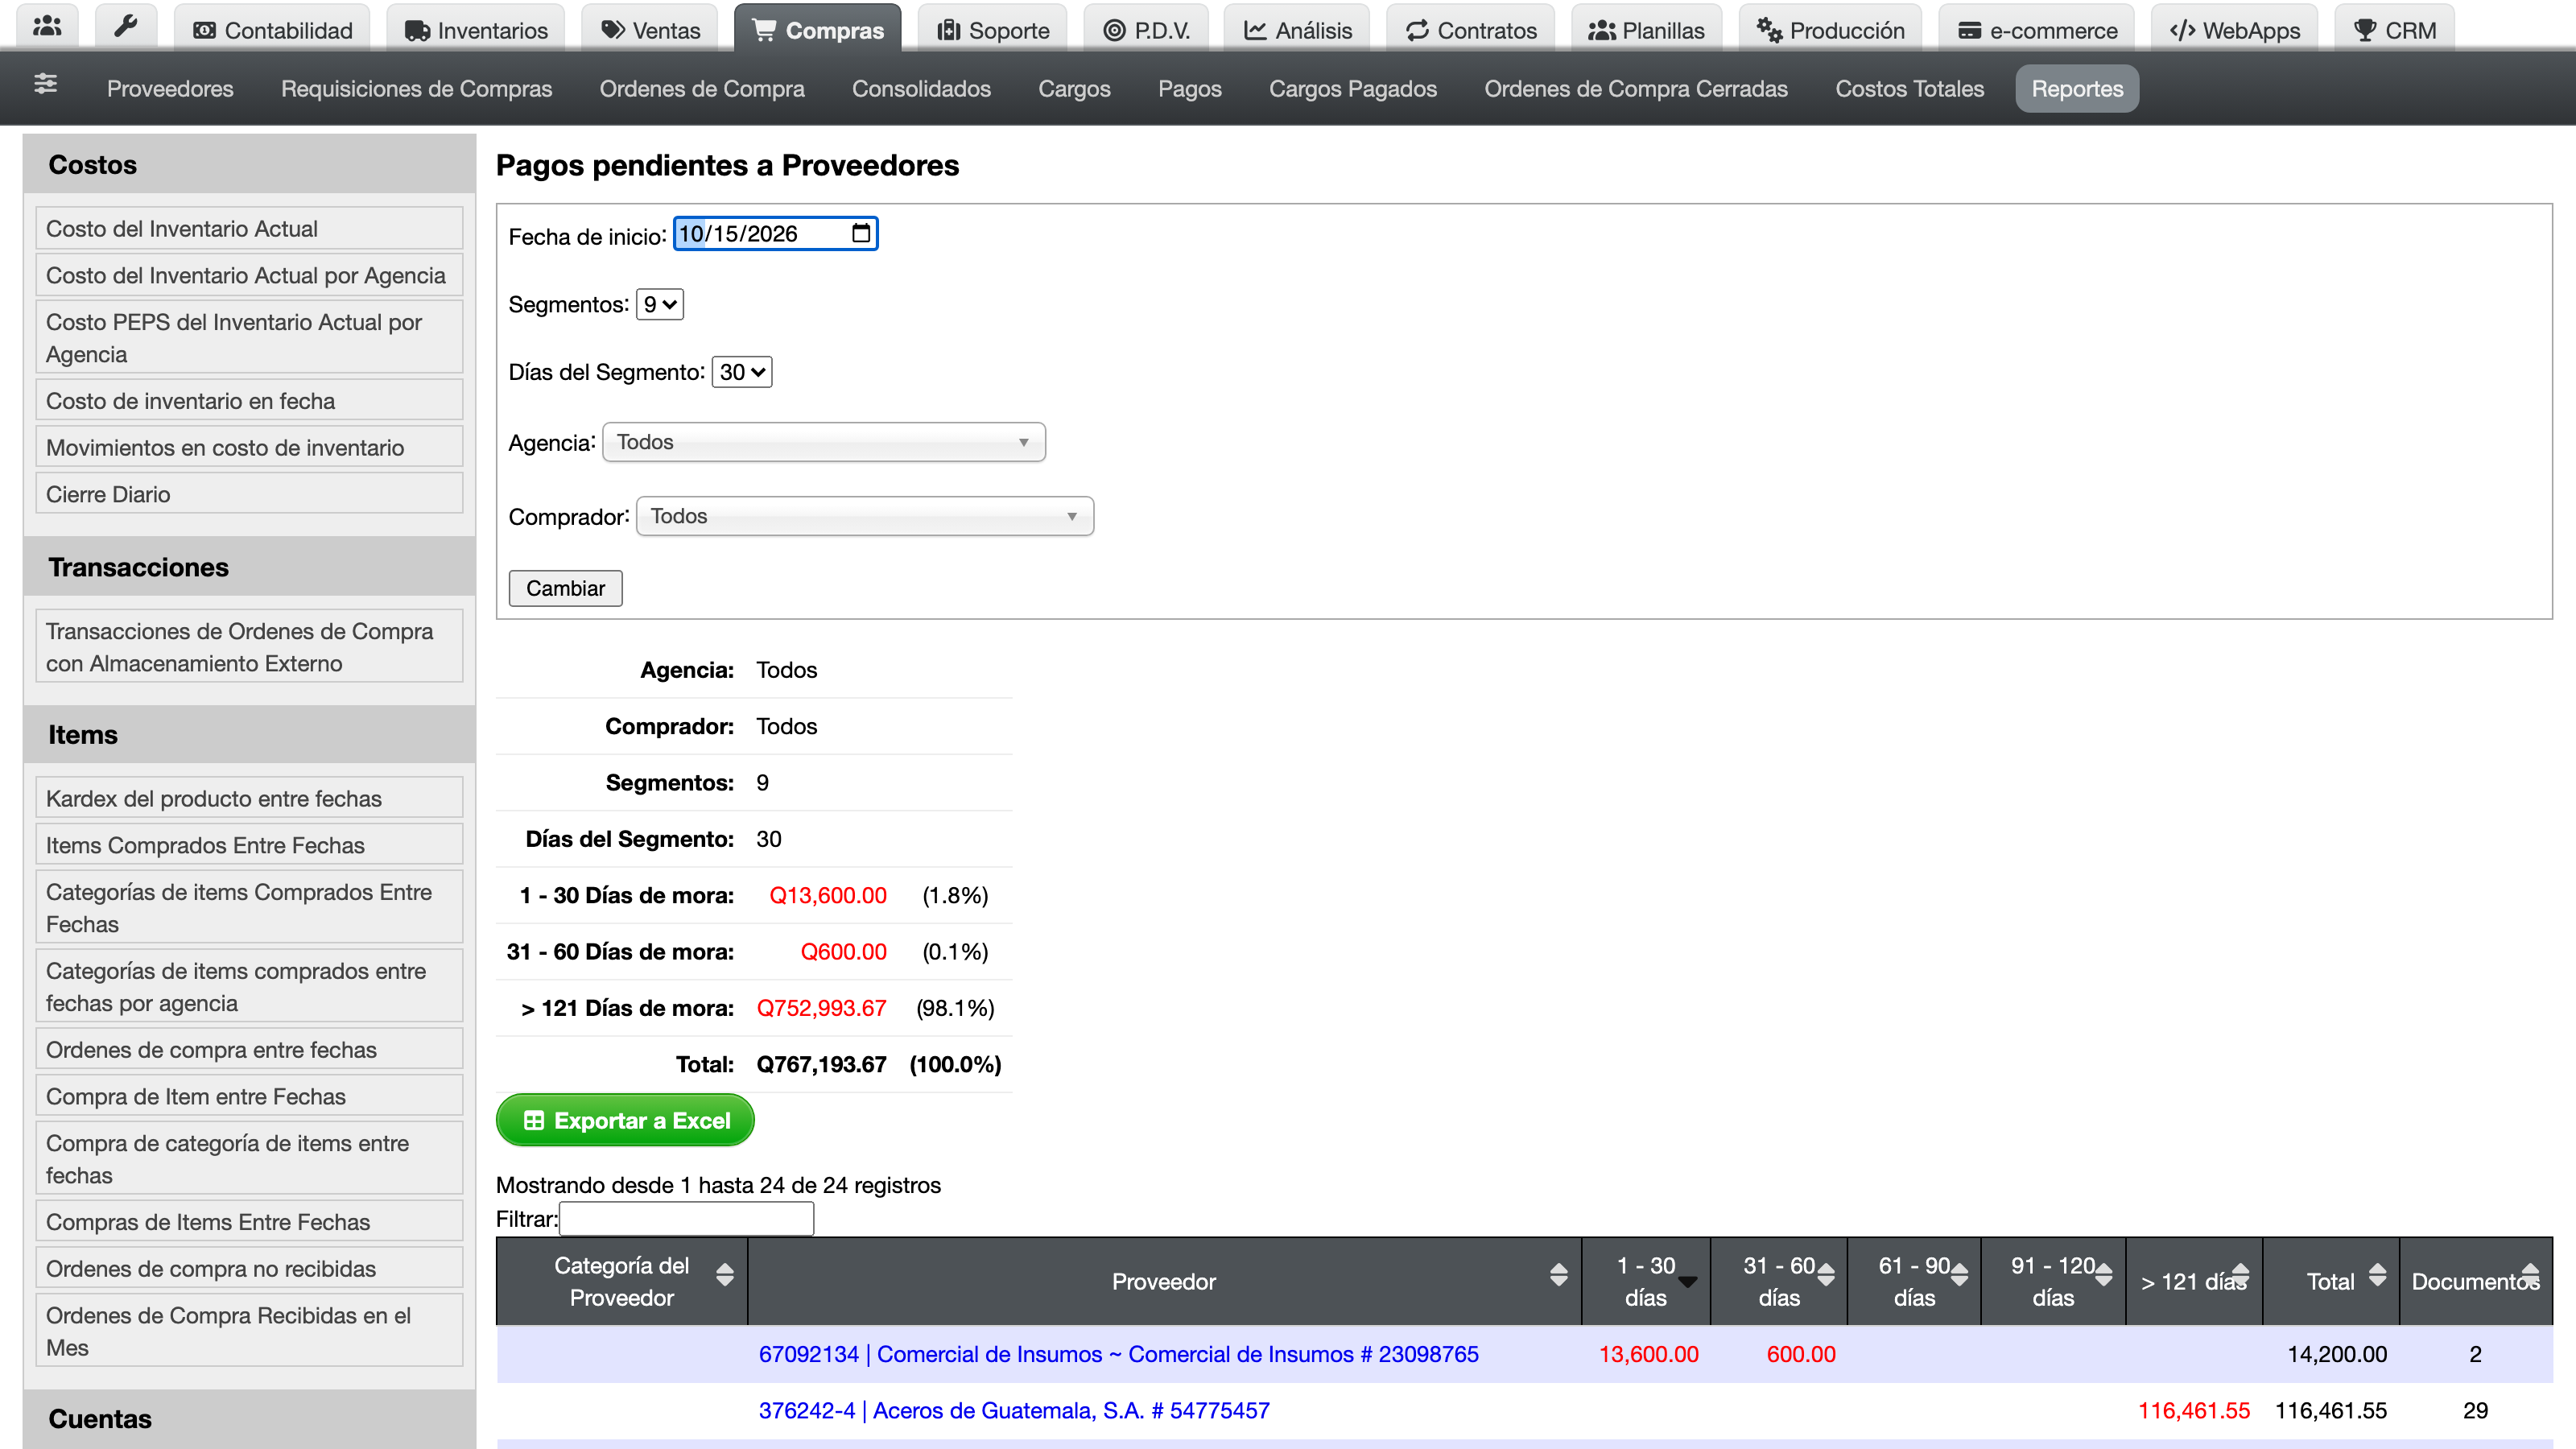Sort by 61 - 90 días column

click(x=1959, y=1274)
